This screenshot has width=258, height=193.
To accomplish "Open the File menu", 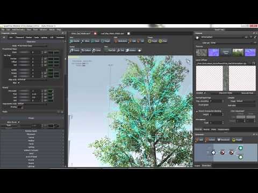I will tap(3, 29).
